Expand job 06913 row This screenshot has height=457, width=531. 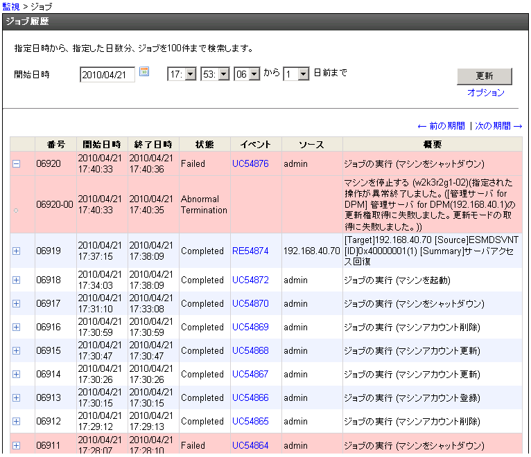tap(16, 398)
